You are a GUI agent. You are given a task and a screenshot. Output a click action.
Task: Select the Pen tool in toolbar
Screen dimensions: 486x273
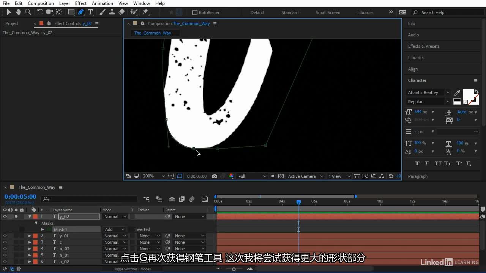click(x=80, y=12)
